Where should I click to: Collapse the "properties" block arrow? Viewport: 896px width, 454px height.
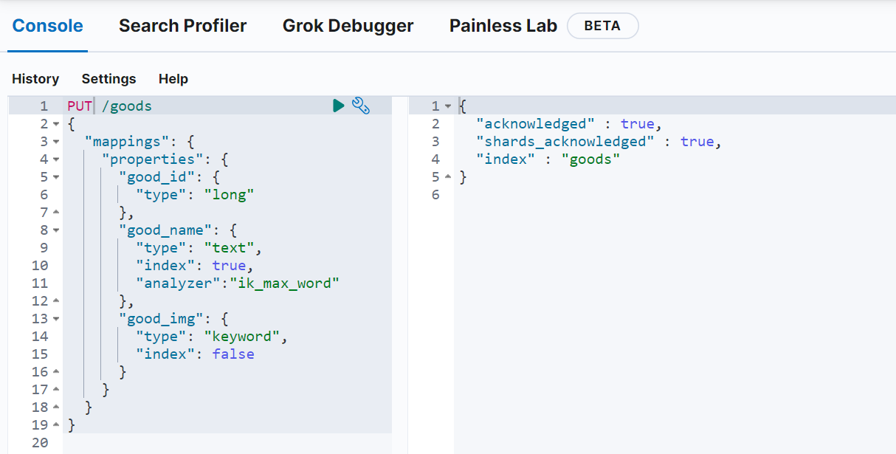56,159
